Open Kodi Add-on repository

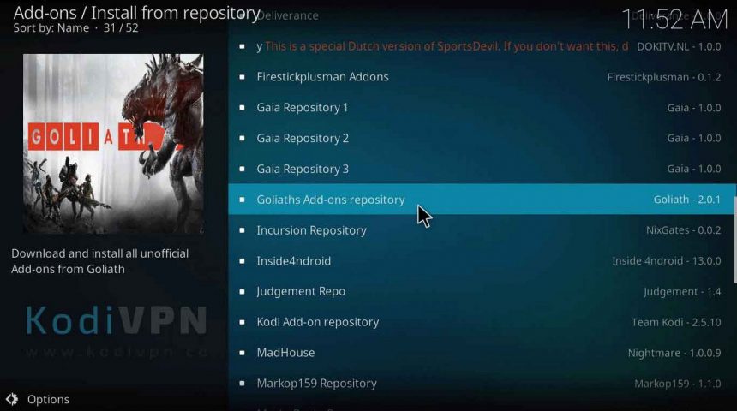pyautogui.click(x=482, y=322)
